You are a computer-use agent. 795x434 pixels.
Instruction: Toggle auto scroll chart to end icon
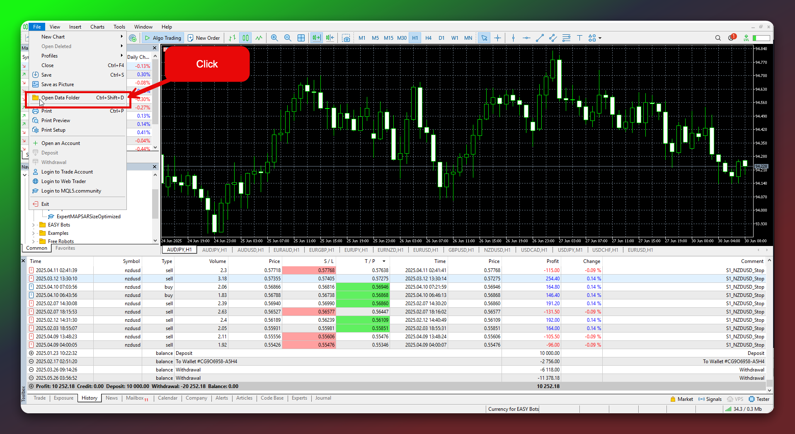317,38
